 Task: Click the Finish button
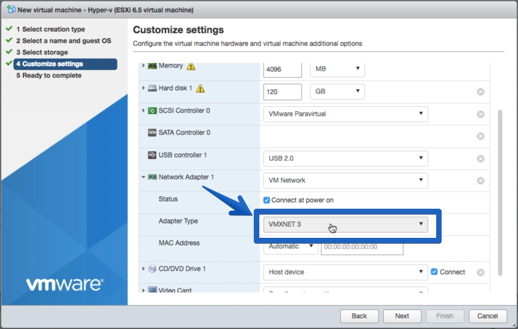pos(444,316)
